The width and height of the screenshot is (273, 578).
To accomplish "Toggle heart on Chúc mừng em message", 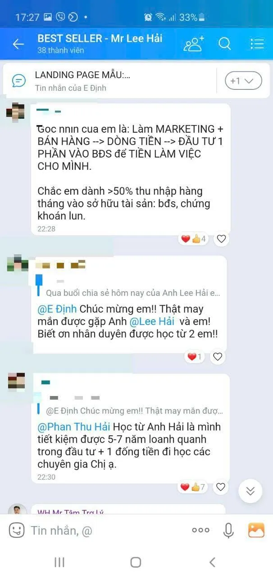I will [218, 357].
